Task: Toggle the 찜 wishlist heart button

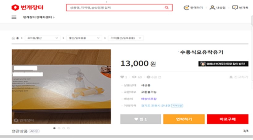Action: (141, 119)
